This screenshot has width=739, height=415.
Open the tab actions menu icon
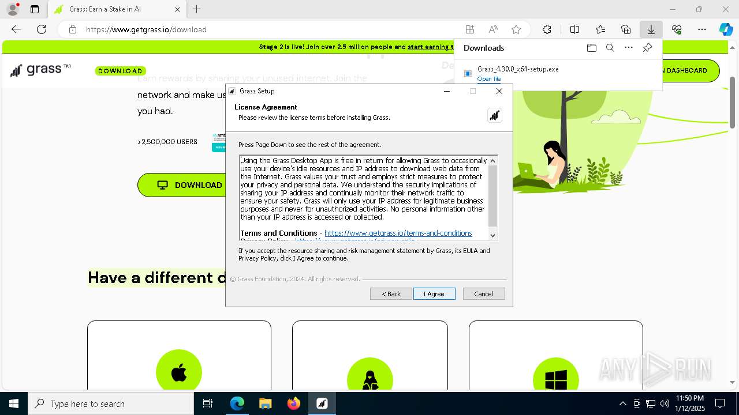pos(35,9)
